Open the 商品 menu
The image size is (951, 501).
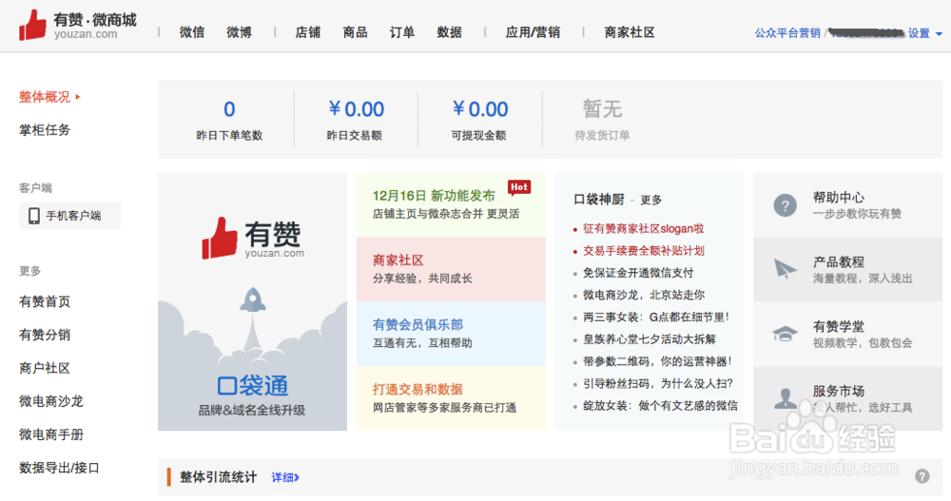pyautogui.click(x=355, y=32)
